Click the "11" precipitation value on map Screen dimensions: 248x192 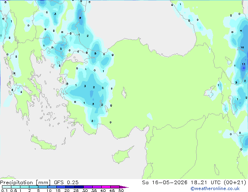click(243, 64)
